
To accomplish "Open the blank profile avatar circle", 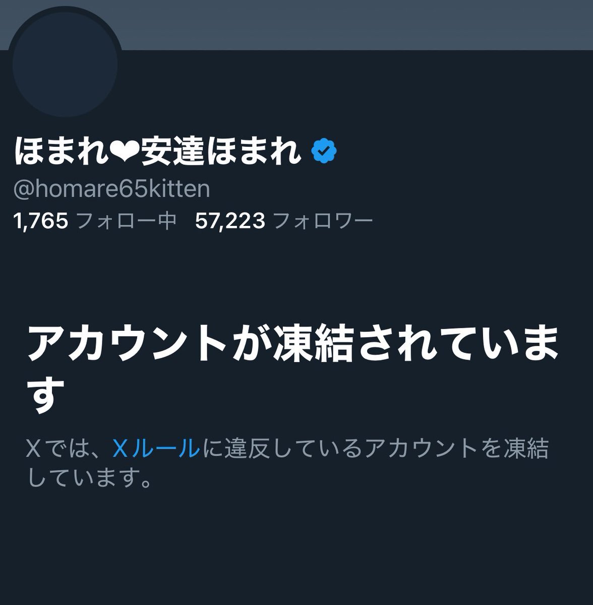I will tap(65, 65).
